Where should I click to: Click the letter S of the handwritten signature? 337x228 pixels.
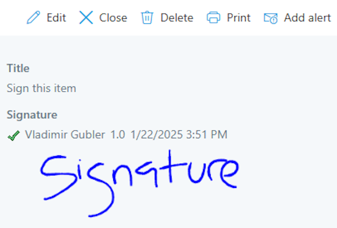pos(58,178)
